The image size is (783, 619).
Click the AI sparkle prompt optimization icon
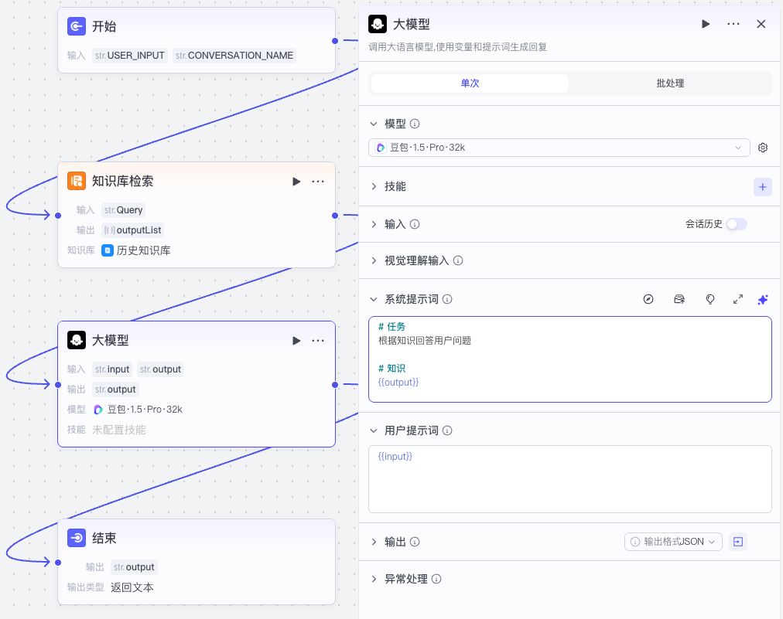[x=763, y=299]
